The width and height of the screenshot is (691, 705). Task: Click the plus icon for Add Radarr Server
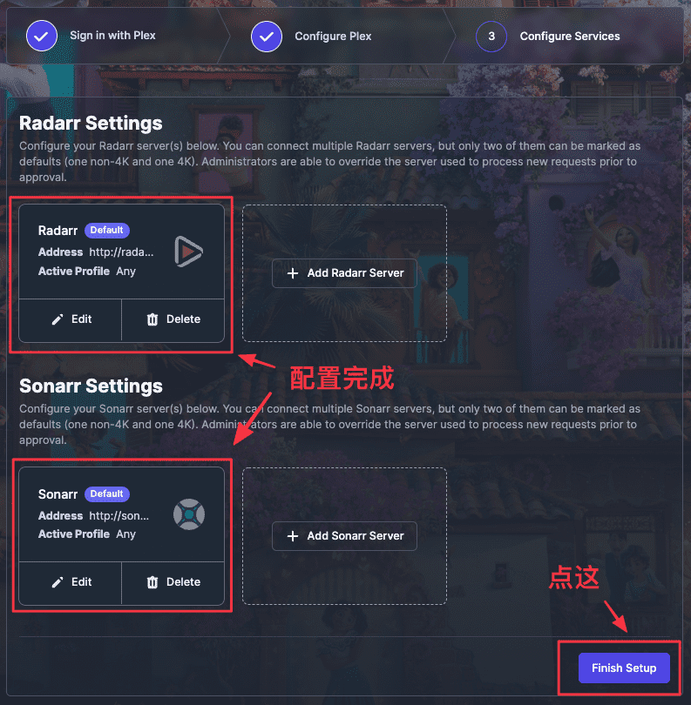[x=293, y=273]
